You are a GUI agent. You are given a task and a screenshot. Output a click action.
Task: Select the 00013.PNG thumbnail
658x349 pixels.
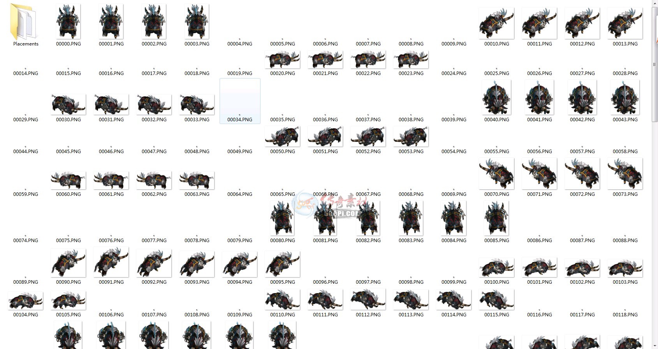pos(625,23)
